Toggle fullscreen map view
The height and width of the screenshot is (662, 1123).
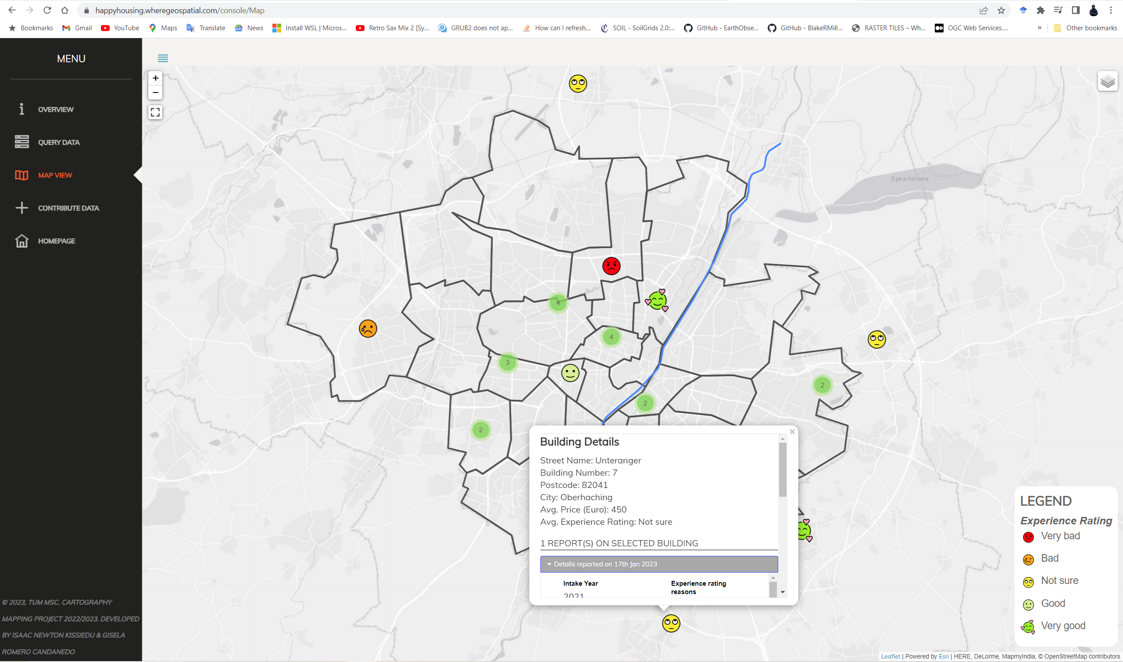tap(155, 112)
